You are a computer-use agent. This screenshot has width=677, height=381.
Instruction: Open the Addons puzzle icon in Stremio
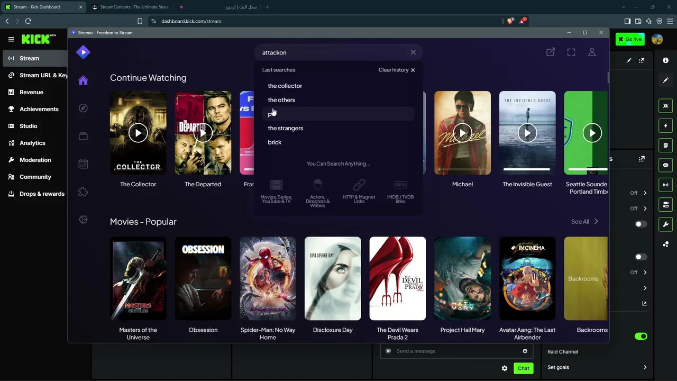83,192
